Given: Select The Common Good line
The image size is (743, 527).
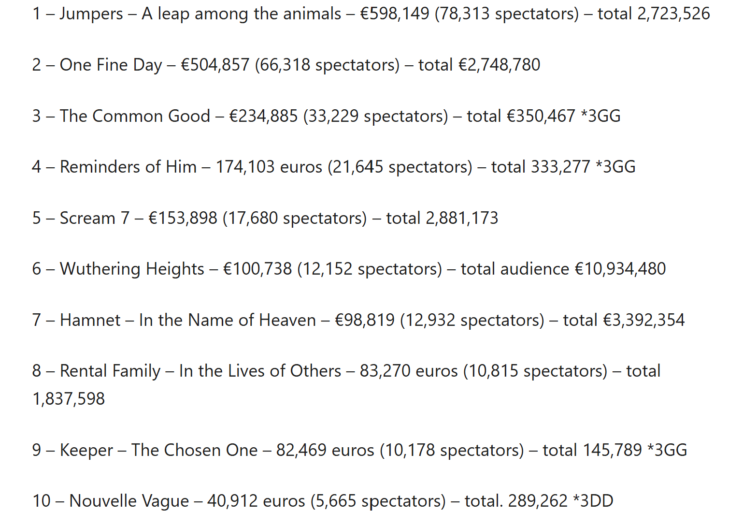Looking at the screenshot, I should (x=135, y=116).
